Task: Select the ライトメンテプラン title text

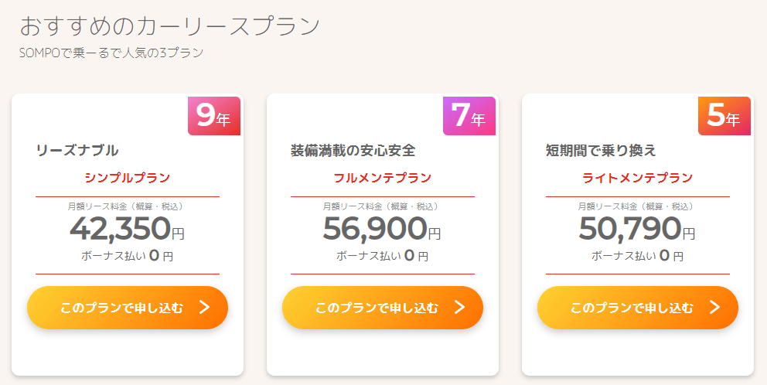Action: point(637,178)
